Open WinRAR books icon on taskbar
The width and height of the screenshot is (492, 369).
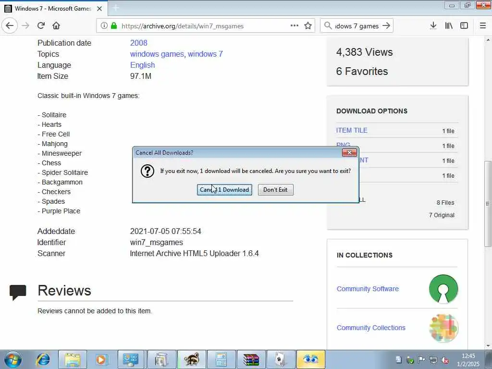[x=251, y=359]
